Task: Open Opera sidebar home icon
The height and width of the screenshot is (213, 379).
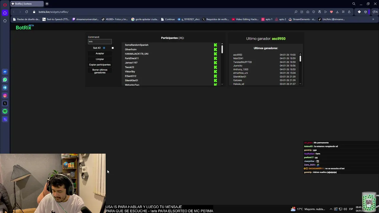Action: coord(5,13)
